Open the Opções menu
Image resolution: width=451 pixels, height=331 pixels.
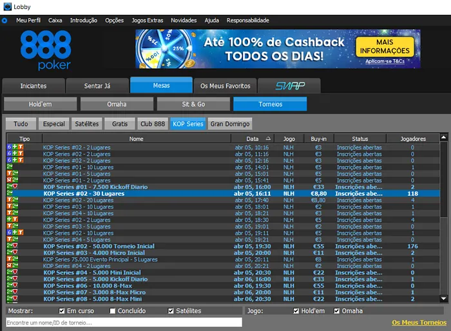pyautogui.click(x=114, y=21)
